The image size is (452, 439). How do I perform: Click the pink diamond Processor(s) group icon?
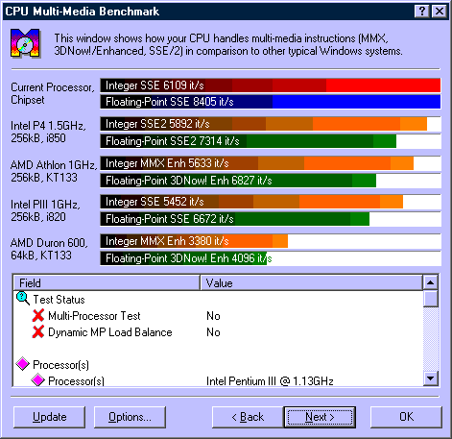[23, 364]
